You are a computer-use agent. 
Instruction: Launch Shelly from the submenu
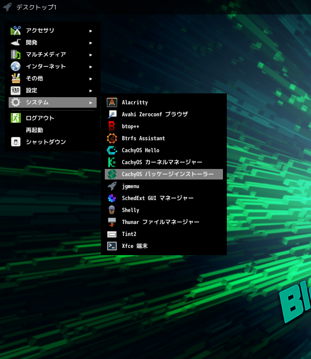[x=164, y=210]
